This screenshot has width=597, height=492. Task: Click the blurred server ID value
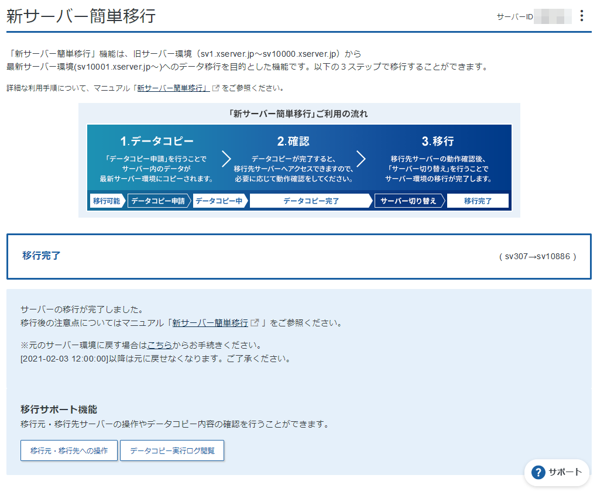[553, 16]
